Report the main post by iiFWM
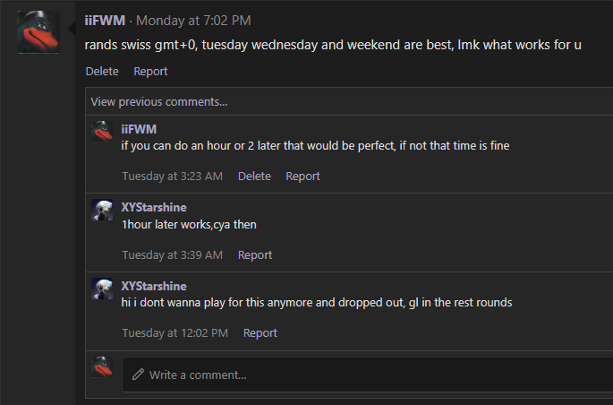The image size is (613, 405). tap(150, 71)
